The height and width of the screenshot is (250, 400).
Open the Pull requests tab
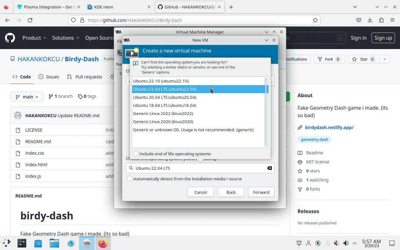tap(85, 77)
